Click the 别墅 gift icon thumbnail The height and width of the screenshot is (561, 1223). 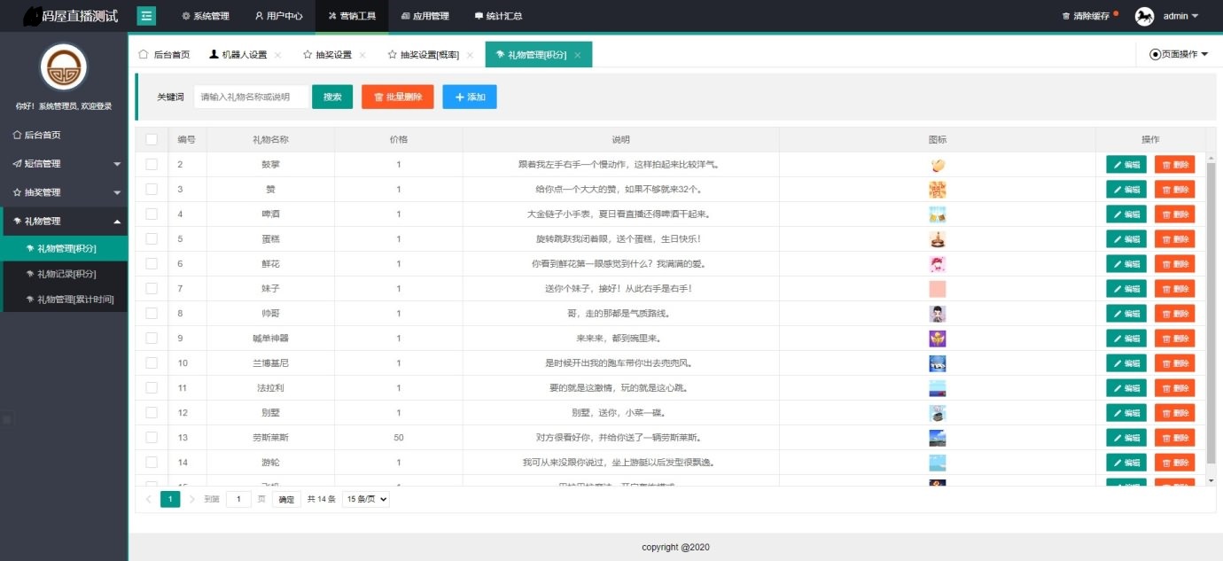[938, 413]
